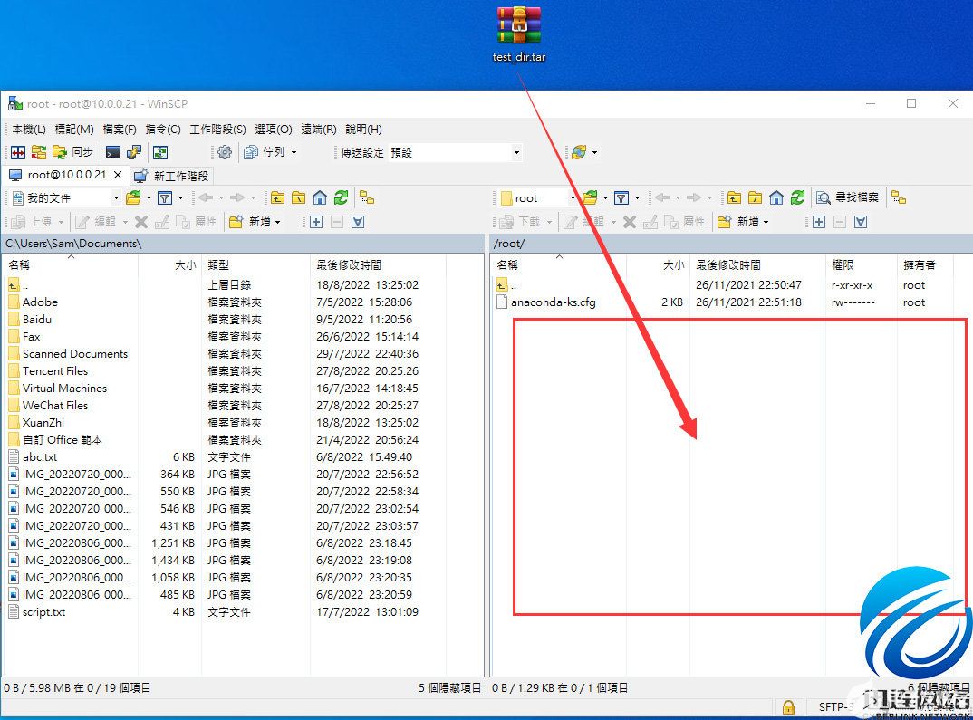The image size is (973, 720).
Task: Click the keep remote directory updated icon
Action: [160, 152]
